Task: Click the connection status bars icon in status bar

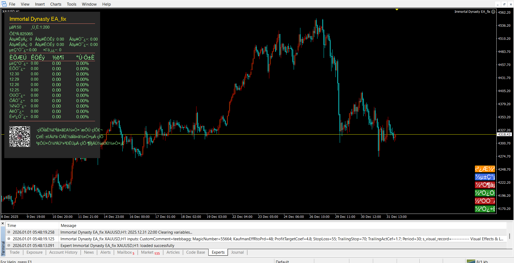Action: point(471,261)
